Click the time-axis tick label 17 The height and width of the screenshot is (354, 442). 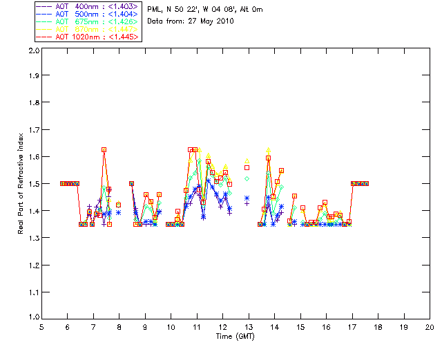(x=352, y=327)
